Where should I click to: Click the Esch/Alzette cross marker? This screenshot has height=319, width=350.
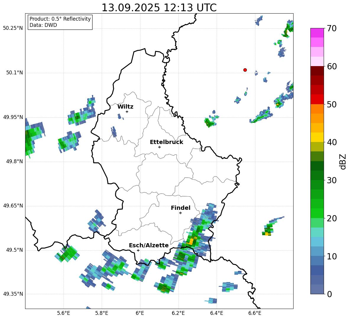pos(138,250)
